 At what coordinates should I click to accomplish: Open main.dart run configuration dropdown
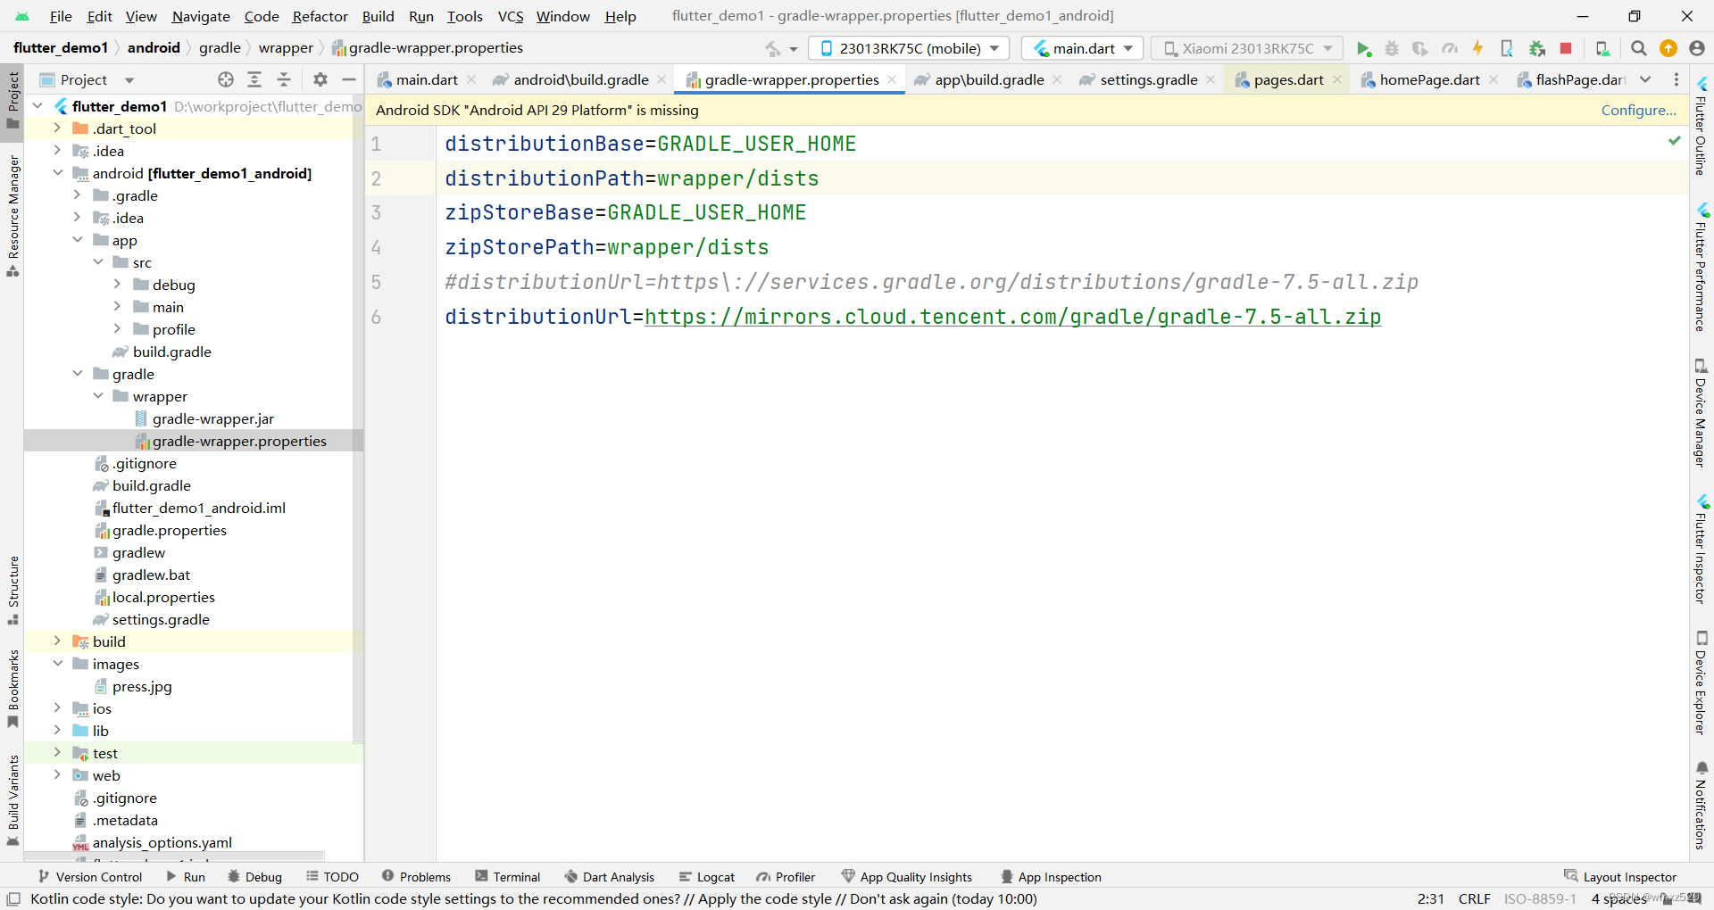[1082, 48]
